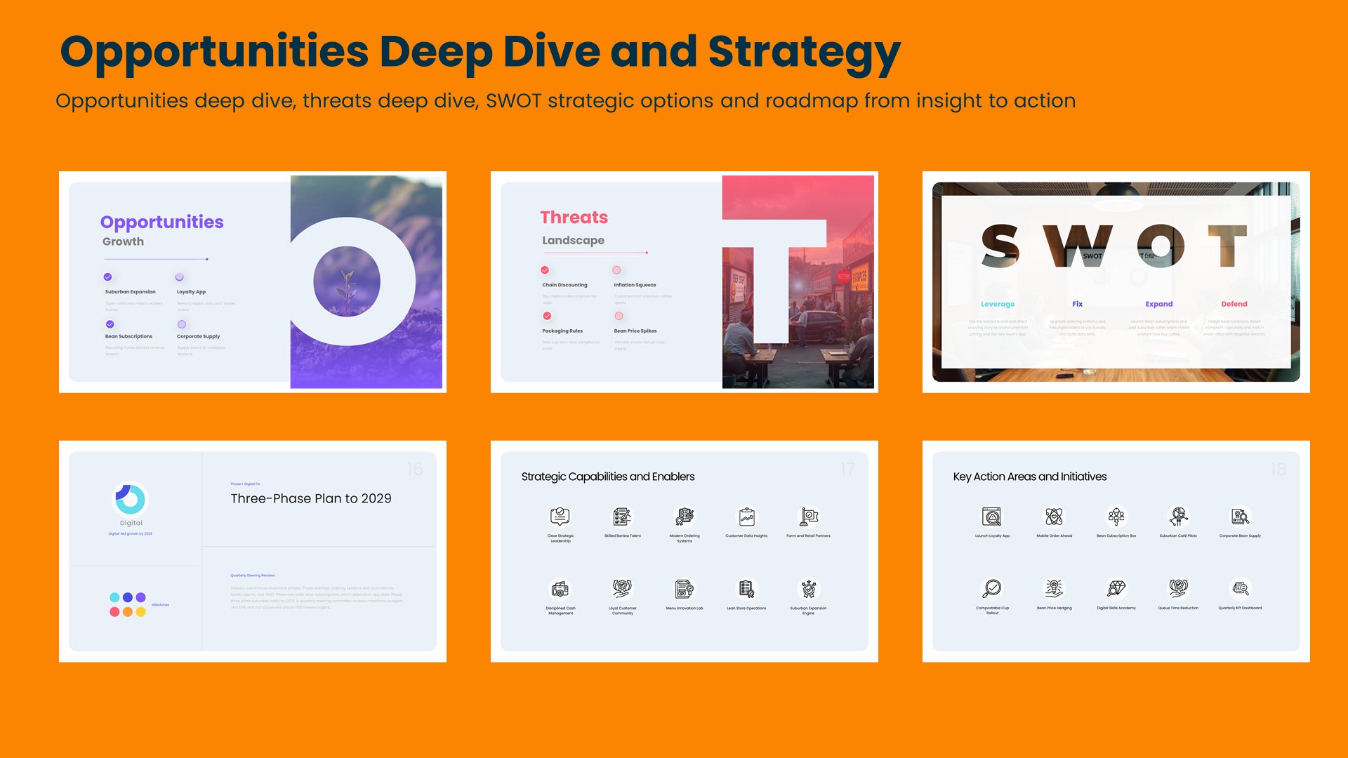Click the cyan dot in the milestones cluster
This screenshot has height=758, width=1348.
coord(114,597)
